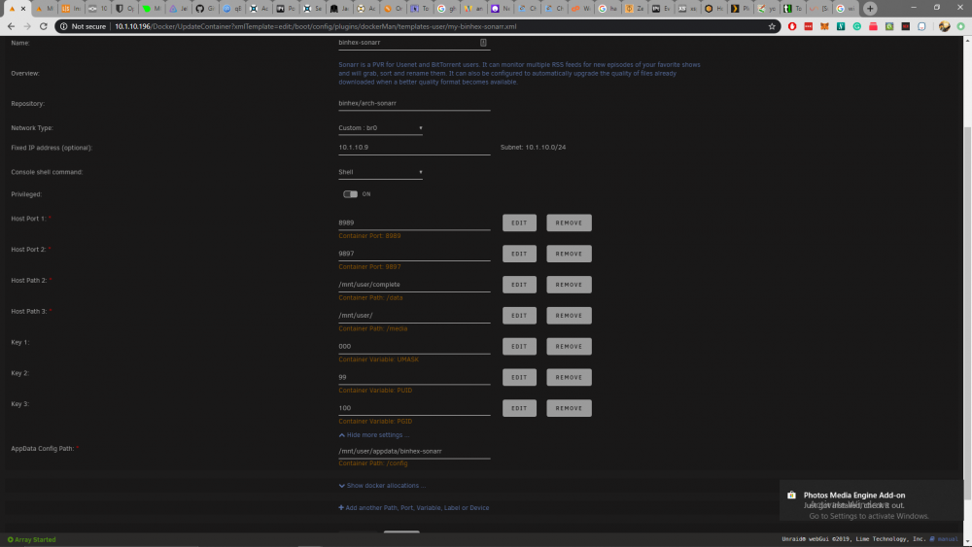Click the Repository field binhex/arch-sonarr

[414, 103]
